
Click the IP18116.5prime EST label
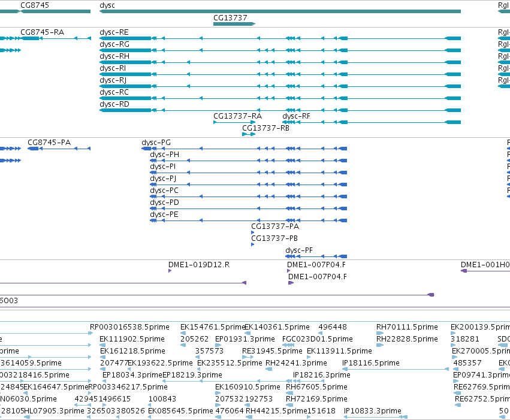pos(371,363)
